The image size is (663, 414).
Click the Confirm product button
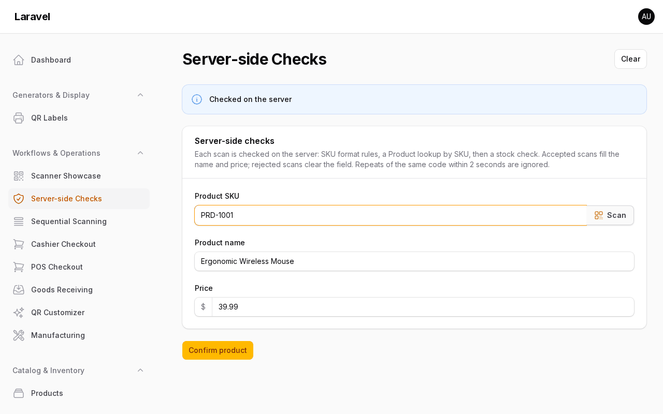click(218, 350)
